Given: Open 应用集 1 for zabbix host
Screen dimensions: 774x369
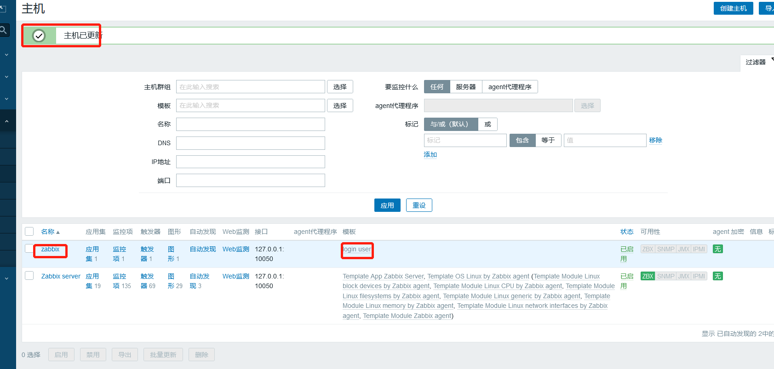Looking at the screenshot, I should tap(92, 254).
